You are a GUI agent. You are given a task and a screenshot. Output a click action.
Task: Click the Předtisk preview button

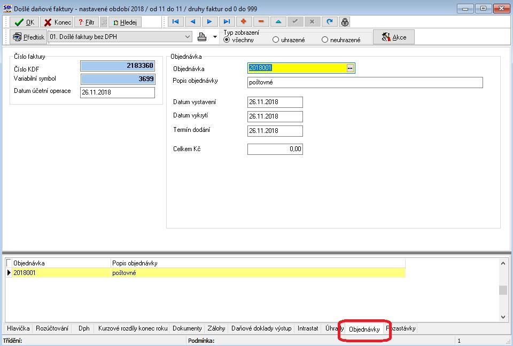click(x=28, y=37)
